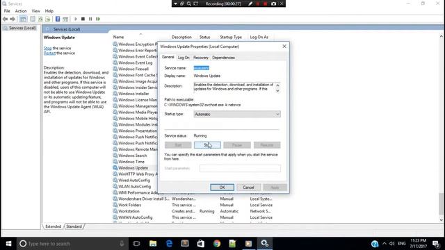Viewport: 445px width, 250px height.
Task: Show hidden tray icons chevron
Action: (385, 244)
